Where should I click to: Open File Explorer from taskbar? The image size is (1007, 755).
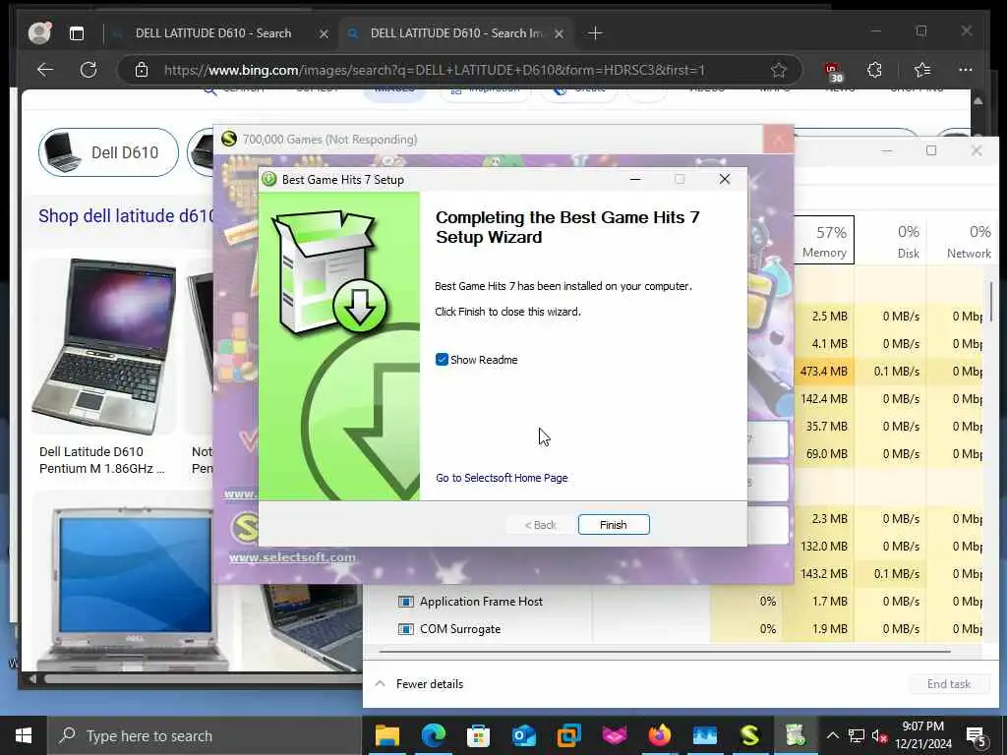point(386,735)
